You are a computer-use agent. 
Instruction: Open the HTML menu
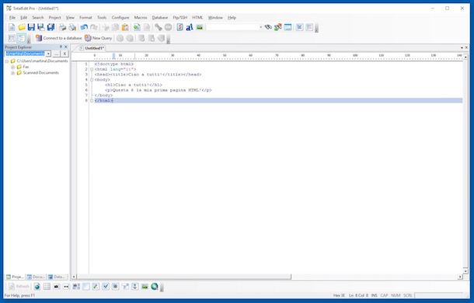point(197,18)
